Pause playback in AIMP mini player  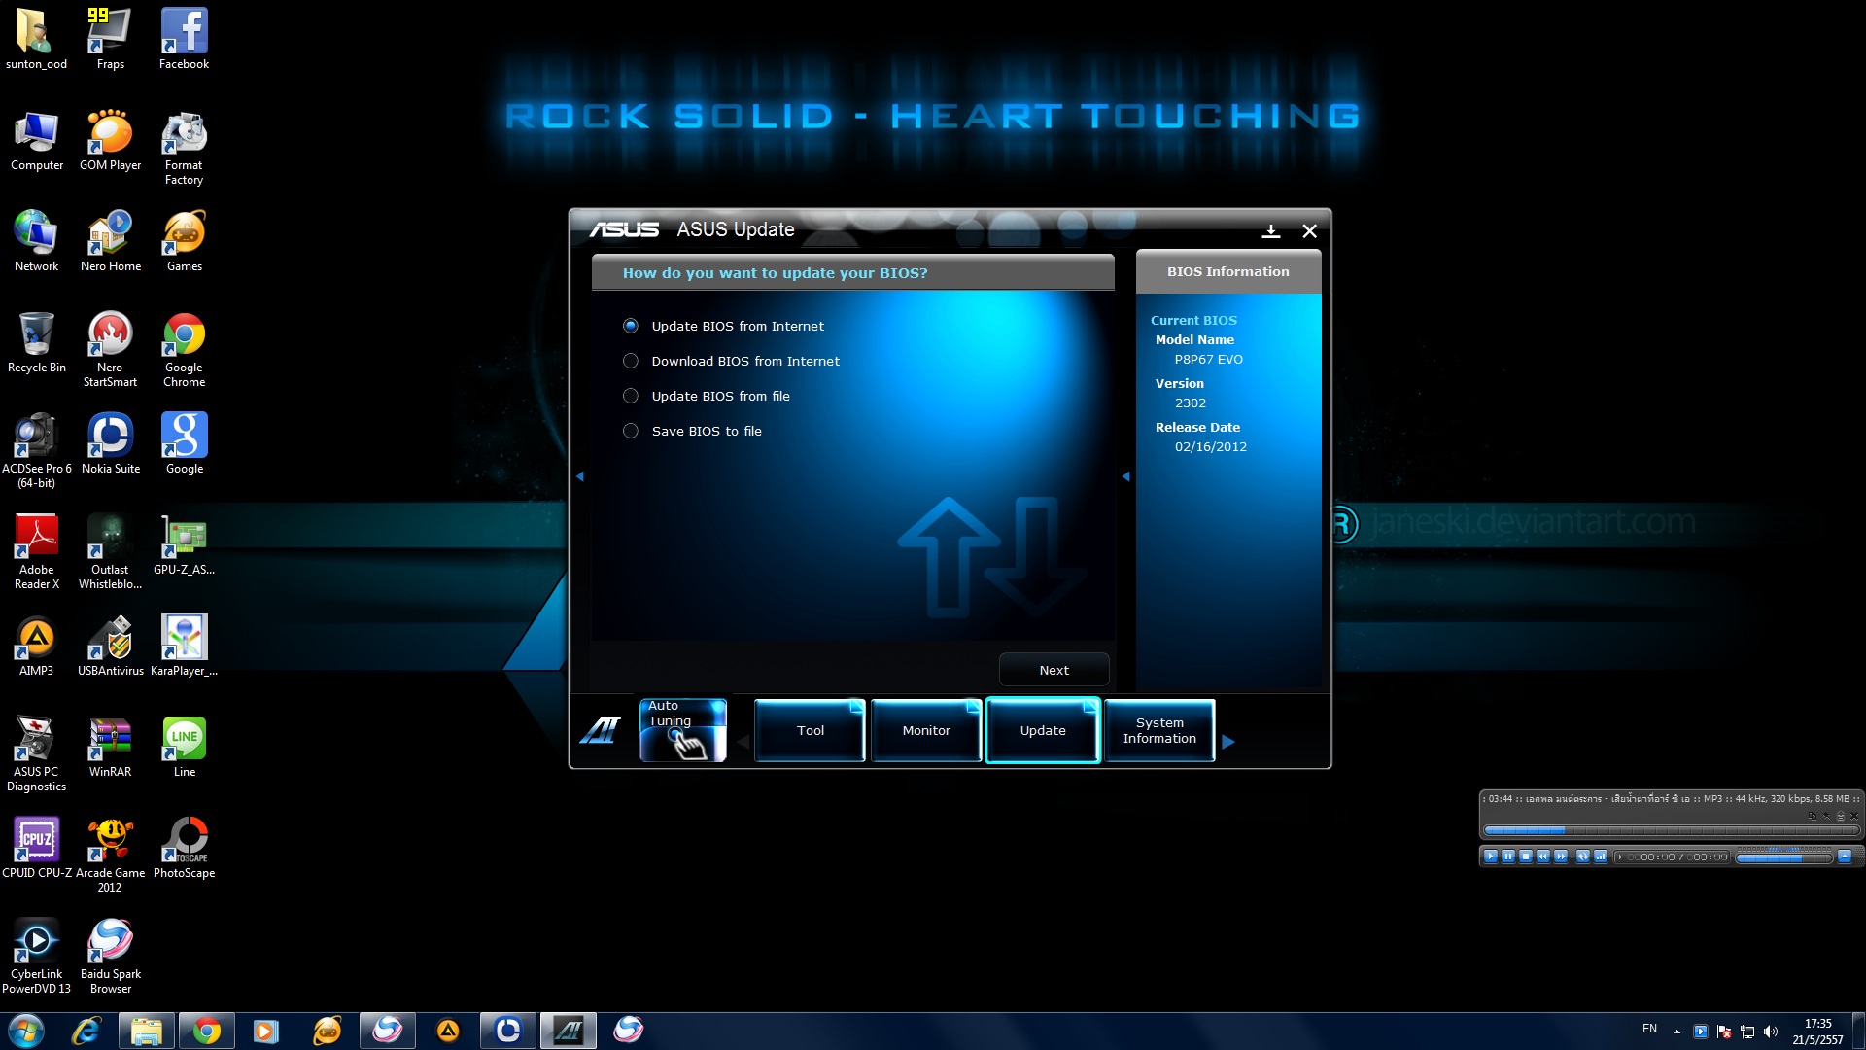[1508, 857]
